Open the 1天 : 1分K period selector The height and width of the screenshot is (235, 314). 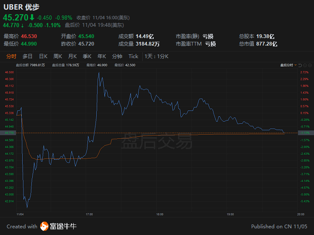pyautogui.click(x=157, y=56)
